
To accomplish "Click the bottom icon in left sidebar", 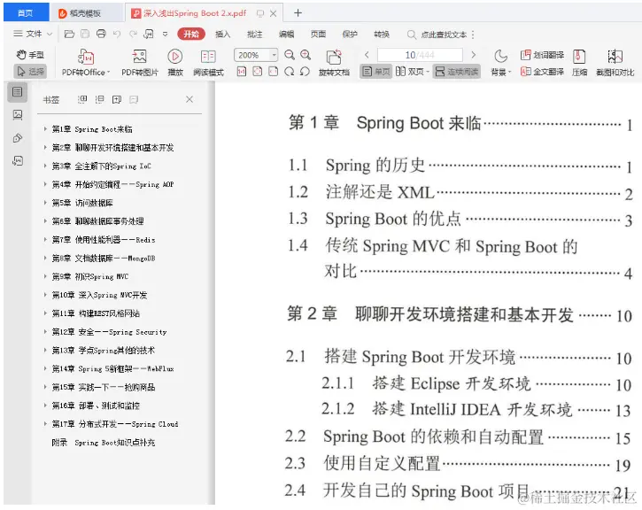I will pos(17,161).
